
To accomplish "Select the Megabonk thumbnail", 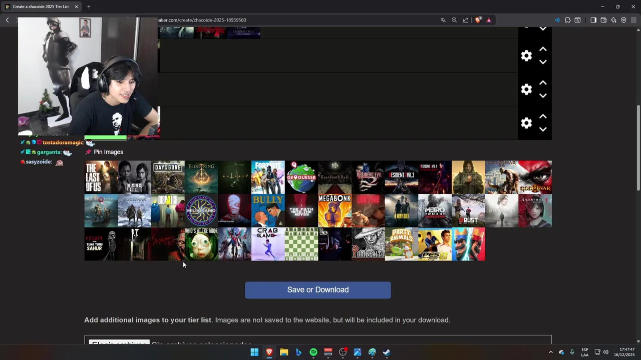I will pyautogui.click(x=335, y=210).
